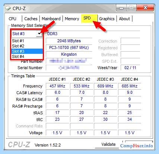Click the tRC value 30
The height and width of the screenshot is (154, 159).
point(105,119)
